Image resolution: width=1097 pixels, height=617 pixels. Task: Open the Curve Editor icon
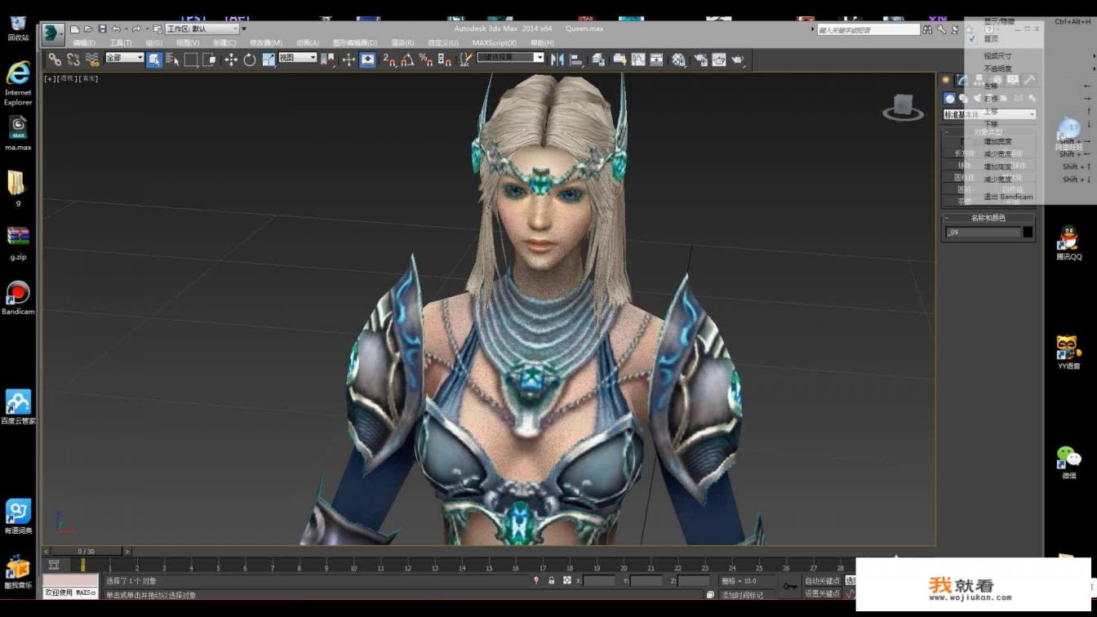[638, 59]
